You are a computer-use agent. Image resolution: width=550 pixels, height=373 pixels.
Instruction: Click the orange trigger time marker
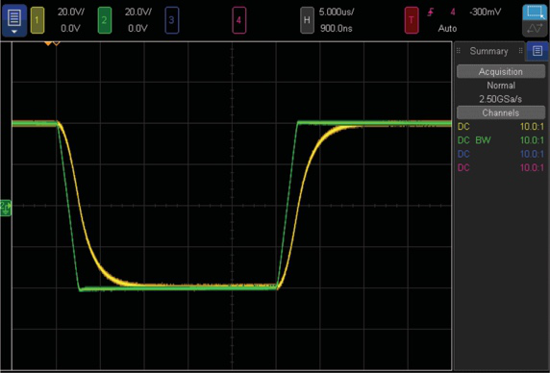pos(48,43)
